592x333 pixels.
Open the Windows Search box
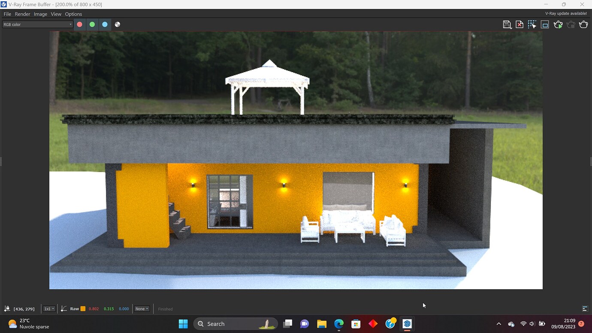[x=236, y=324]
